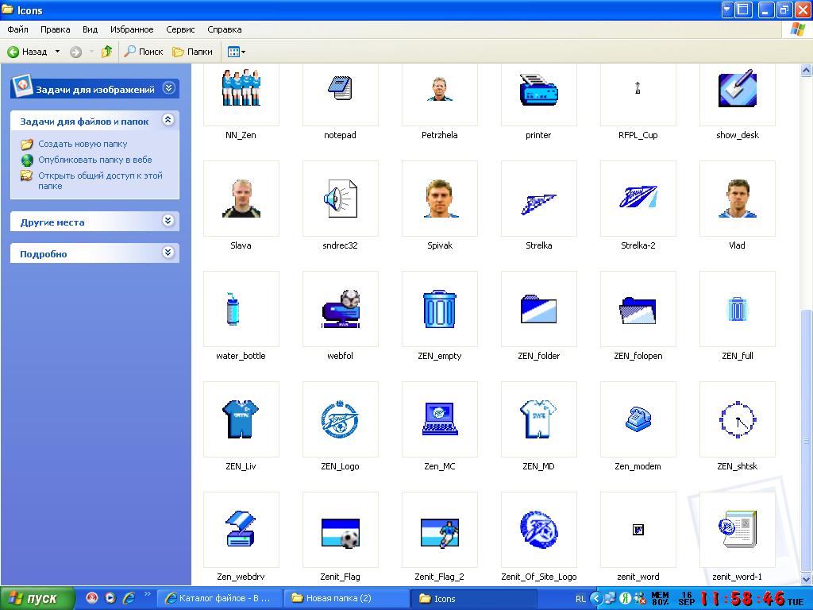813x610 pixels.
Task: Select the zenit_word icon file
Action: point(638,530)
